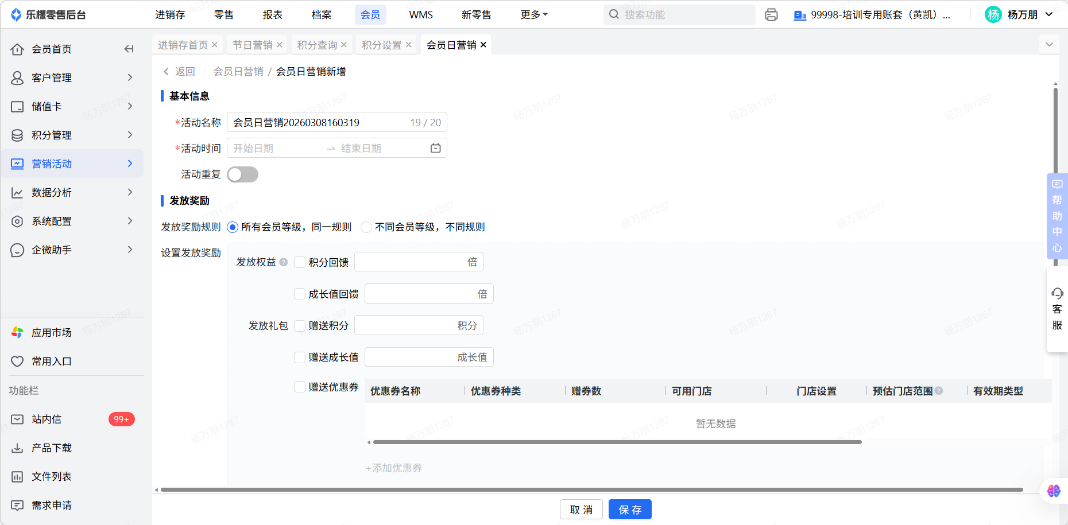Click the AI assistant brain icon
Image resolution: width=1068 pixels, height=525 pixels.
point(1054,491)
